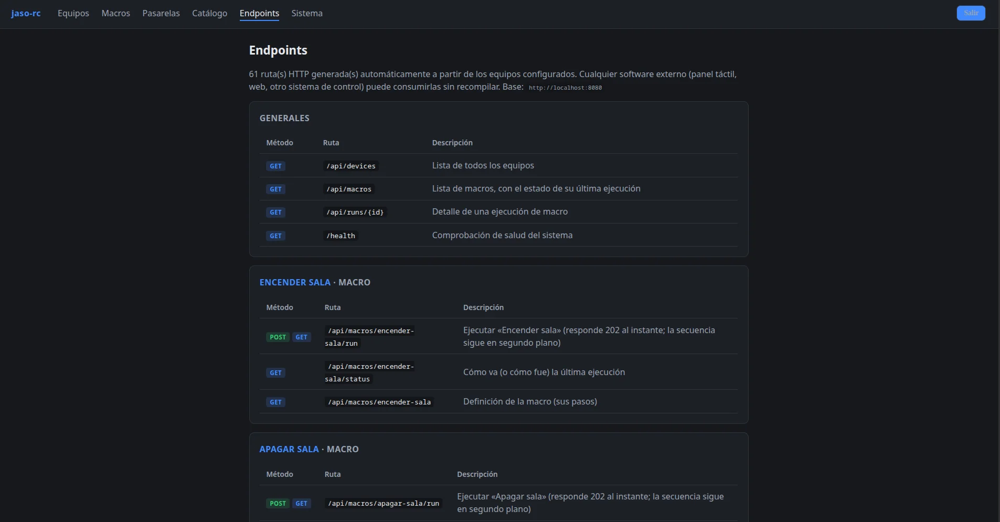Image resolution: width=1000 pixels, height=522 pixels.
Task: Click the GET badge for /api/macros
Action: click(275, 189)
